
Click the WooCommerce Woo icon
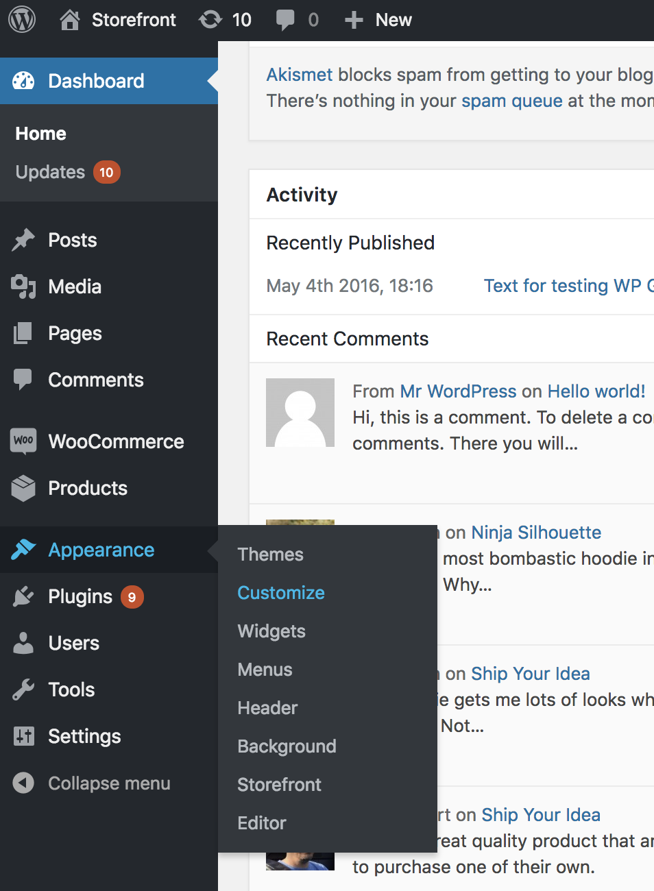23,441
